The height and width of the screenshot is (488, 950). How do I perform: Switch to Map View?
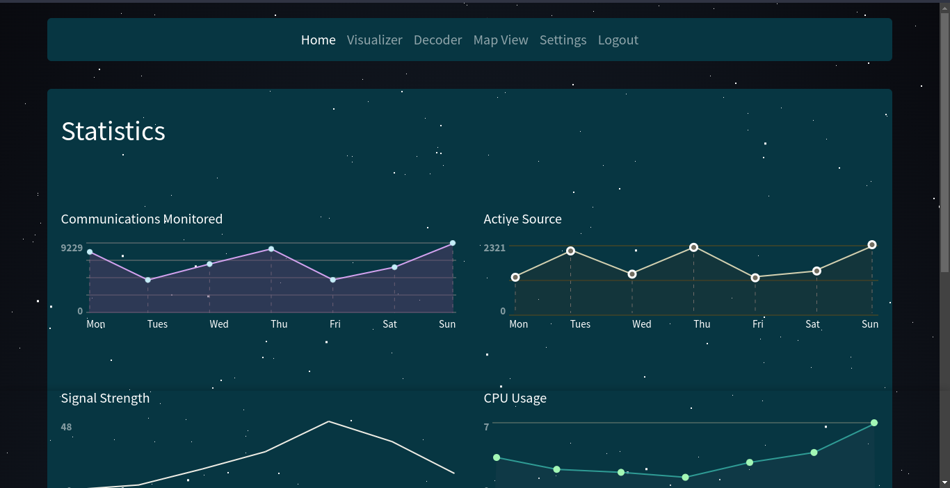[500, 40]
